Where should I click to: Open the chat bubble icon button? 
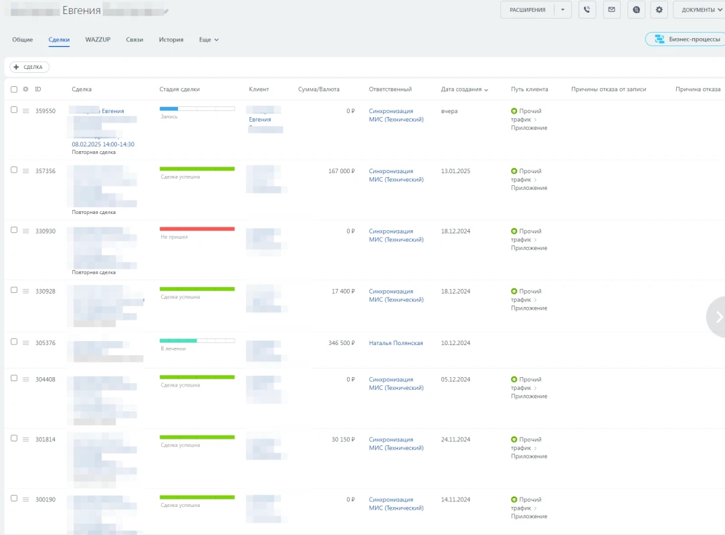click(x=636, y=10)
